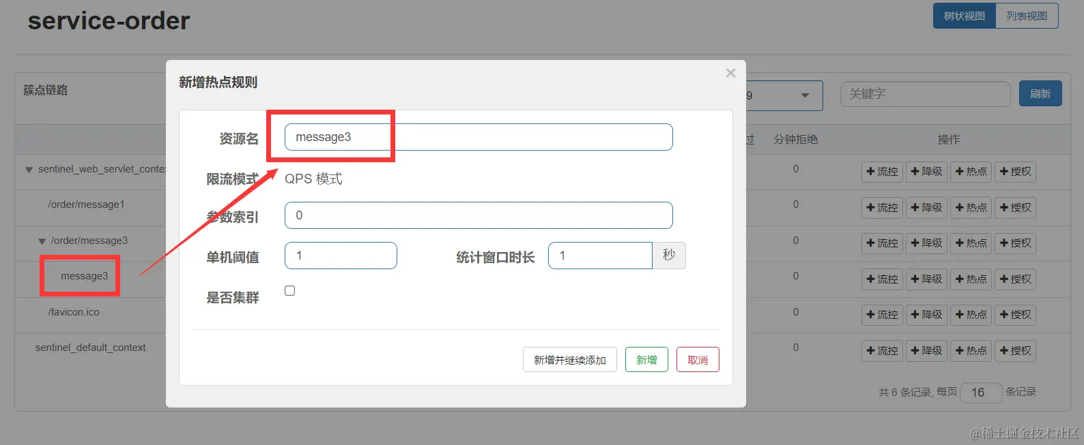
Task: Click the 新增并继续添加 button
Action: tap(570, 360)
